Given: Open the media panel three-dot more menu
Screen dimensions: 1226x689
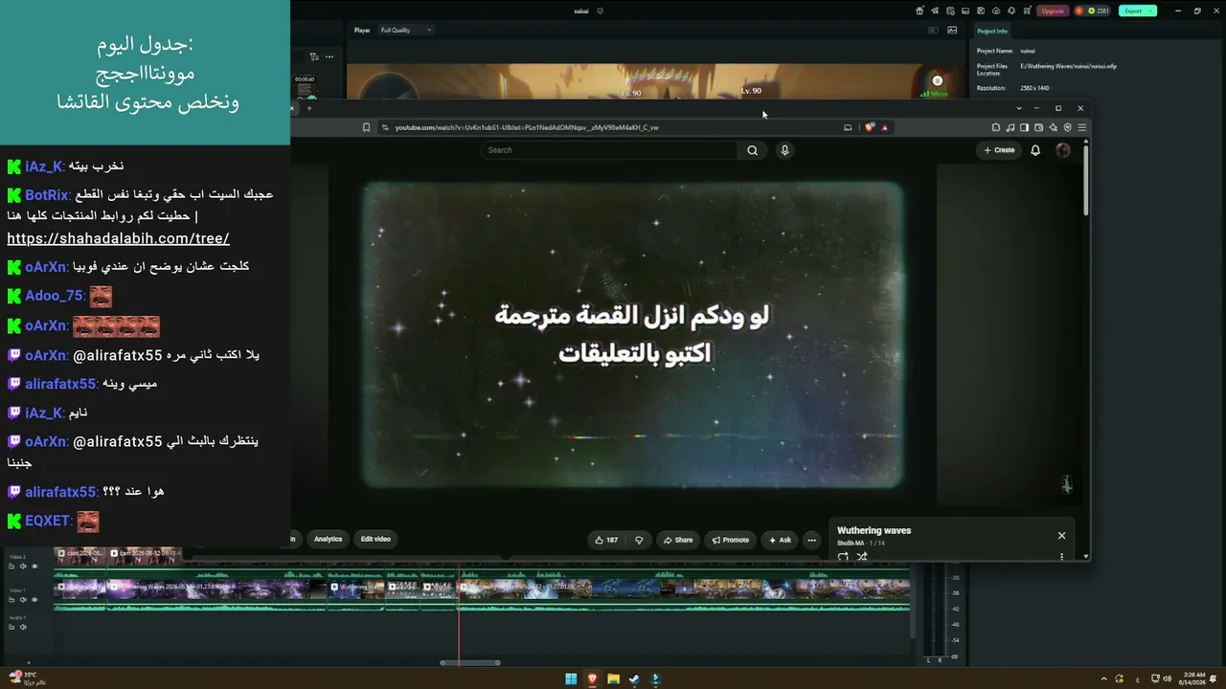Looking at the screenshot, I should point(329,57).
